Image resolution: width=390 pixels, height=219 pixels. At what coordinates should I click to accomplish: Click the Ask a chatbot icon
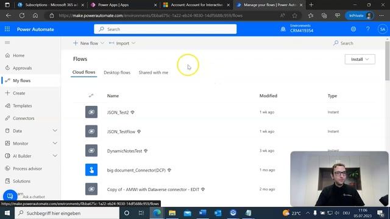[x=10, y=196]
